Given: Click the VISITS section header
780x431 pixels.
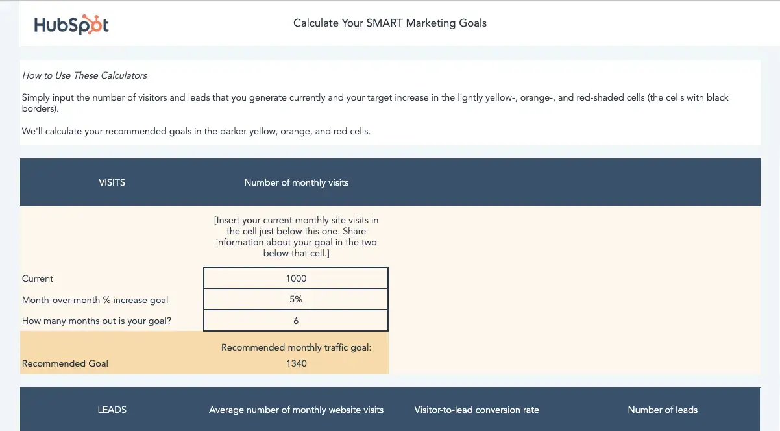Looking at the screenshot, I should pyautogui.click(x=112, y=182).
